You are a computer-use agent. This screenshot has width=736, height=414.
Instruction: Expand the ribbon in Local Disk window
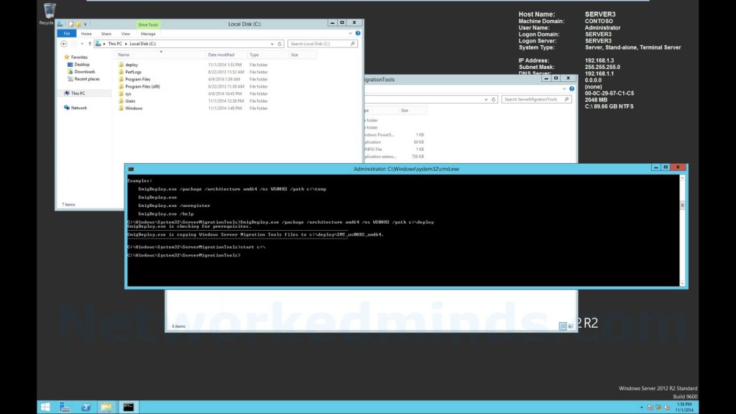[x=352, y=33]
